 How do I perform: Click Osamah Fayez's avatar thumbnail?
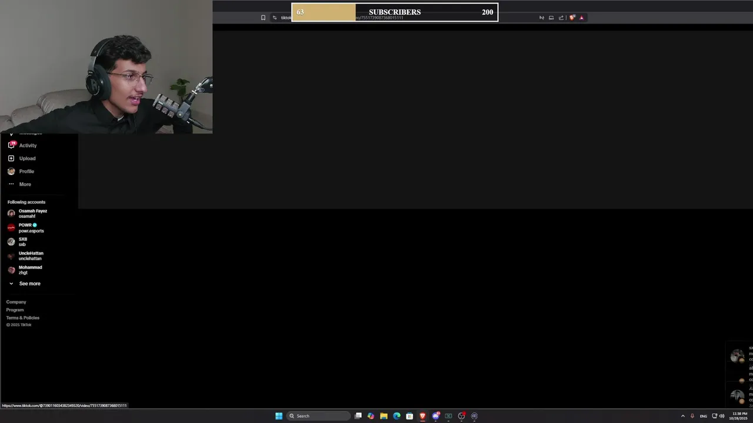click(x=11, y=213)
